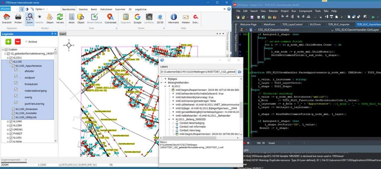
Task: Click the Ververs refresh icon
Action: 60,17
